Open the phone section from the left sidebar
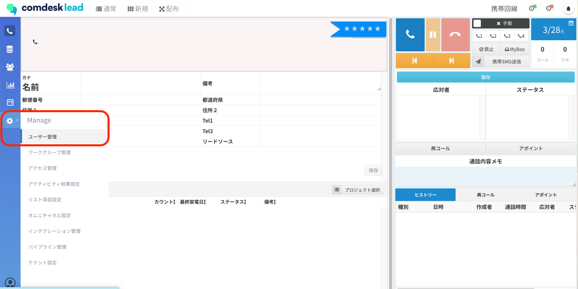 pos(10,30)
